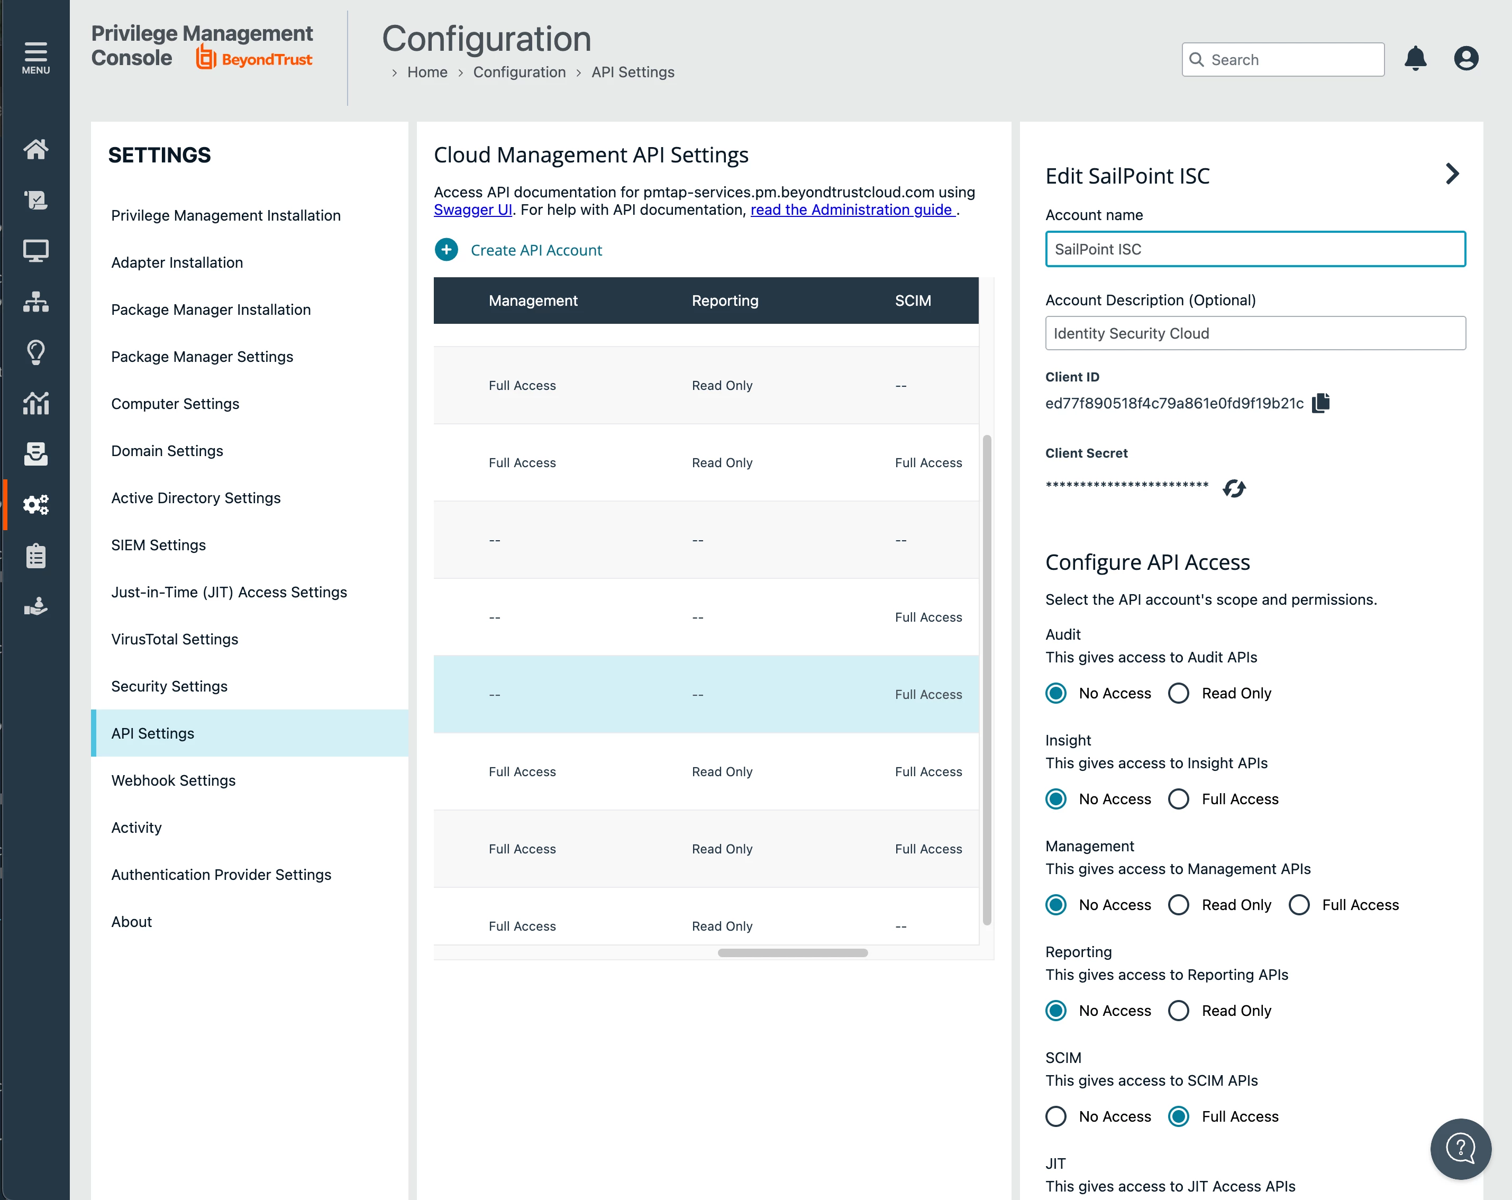This screenshot has width=1512, height=1200.
Task: Open the clipboard auditing sidebar icon
Action: tap(36, 556)
